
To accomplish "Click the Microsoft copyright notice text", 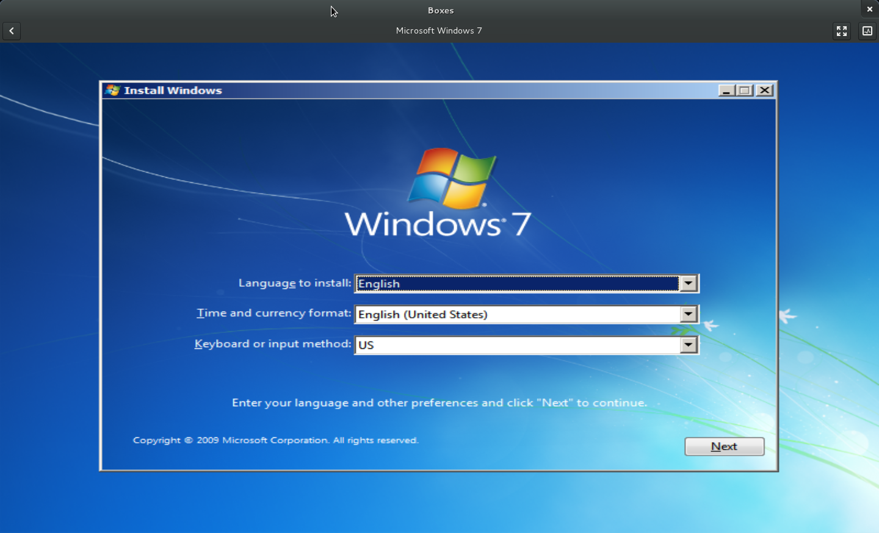I will click(x=276, y=440).
